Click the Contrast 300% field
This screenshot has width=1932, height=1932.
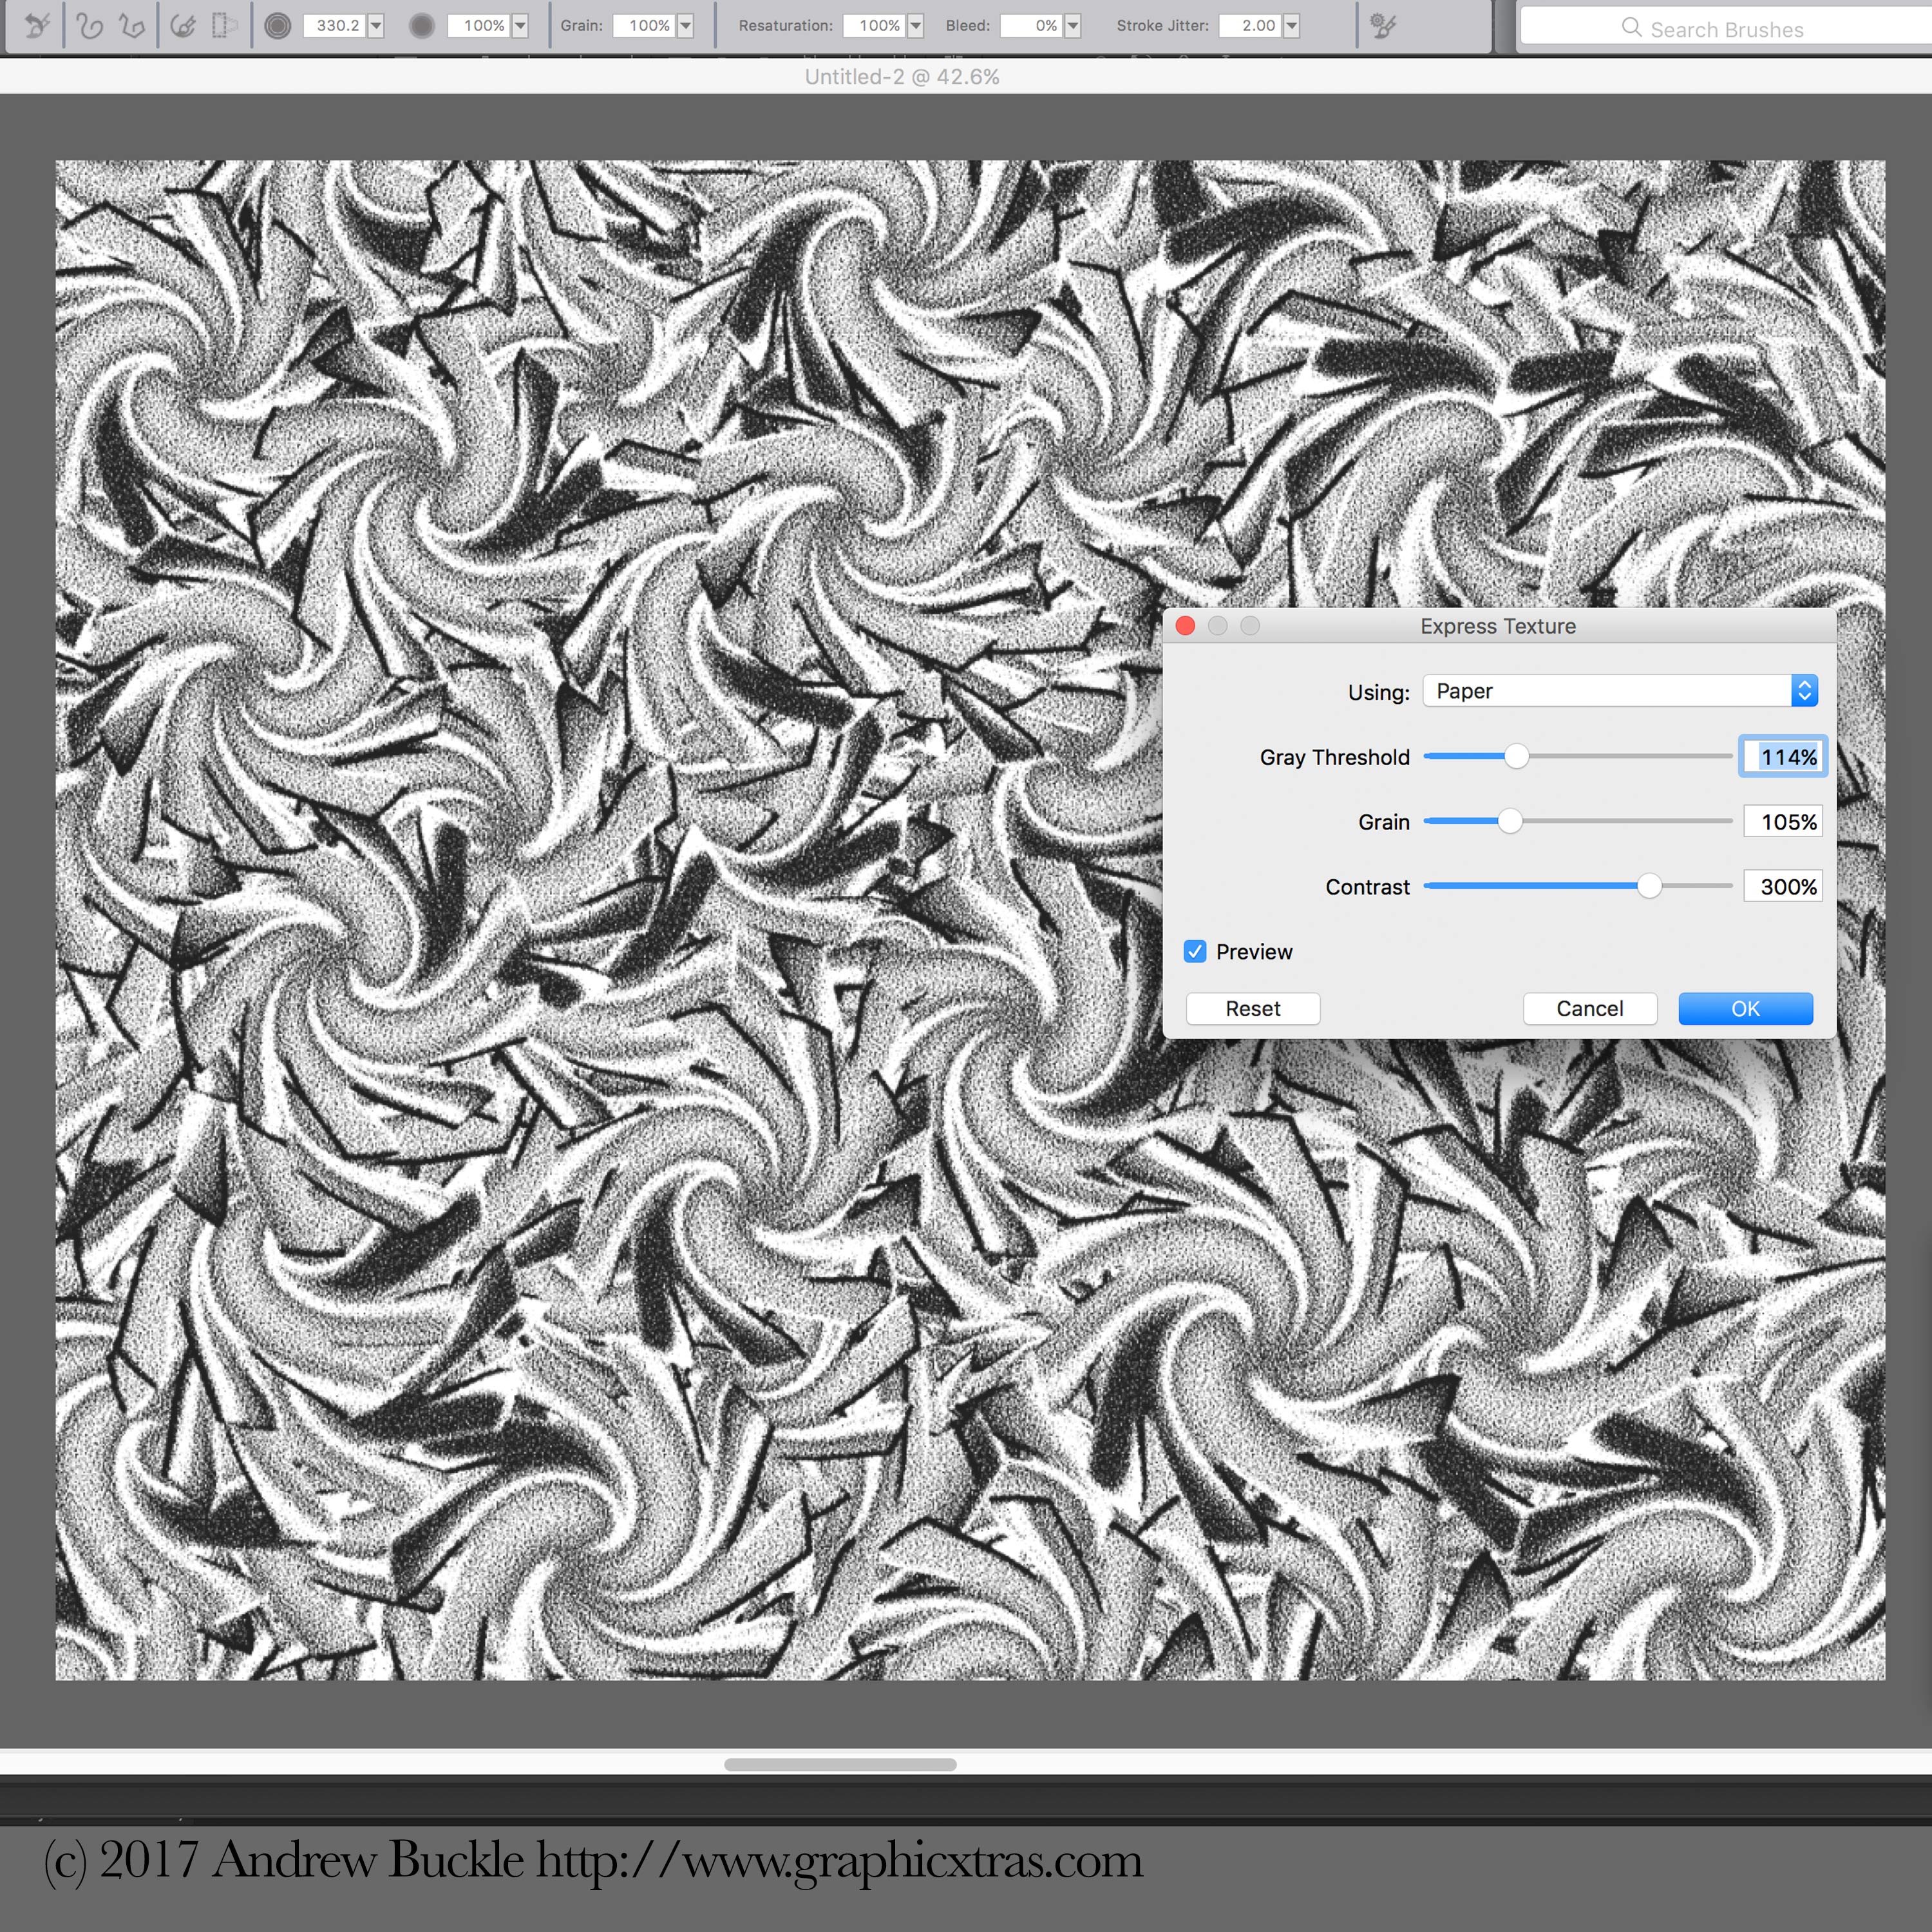(1783, 887)
